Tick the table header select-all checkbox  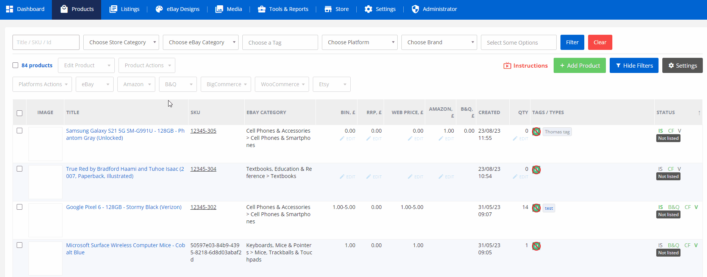[x=20, y=113]
